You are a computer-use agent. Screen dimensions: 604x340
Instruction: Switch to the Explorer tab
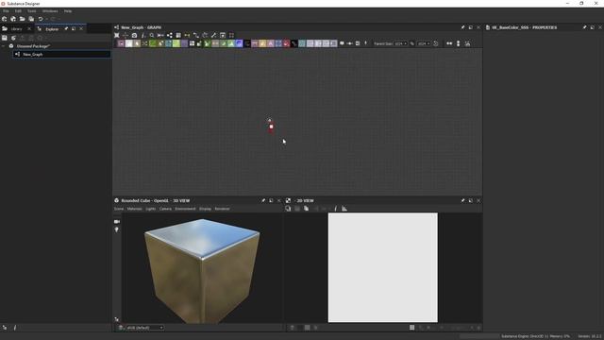(52, 29)
